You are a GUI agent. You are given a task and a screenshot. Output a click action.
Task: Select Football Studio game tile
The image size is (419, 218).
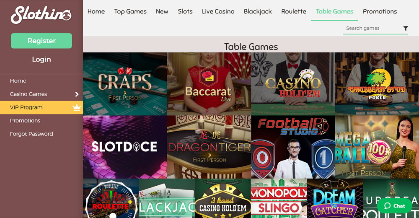tap(293, 147)
